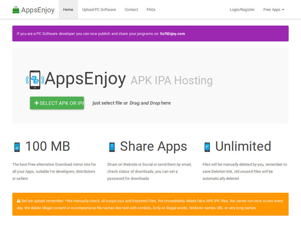301x240 pixels.
Task: Click the AppsEnjoy phone logo in the hero
Action: (x=35, y=80)
